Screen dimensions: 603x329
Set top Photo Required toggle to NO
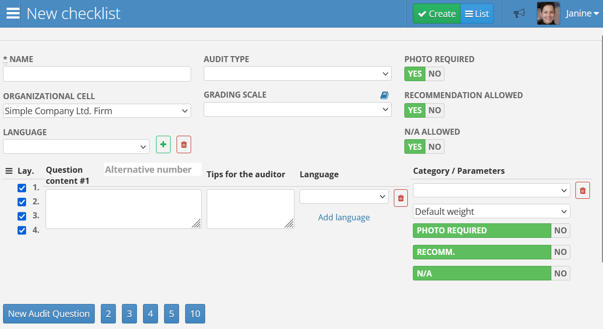[x=434, y=74]
